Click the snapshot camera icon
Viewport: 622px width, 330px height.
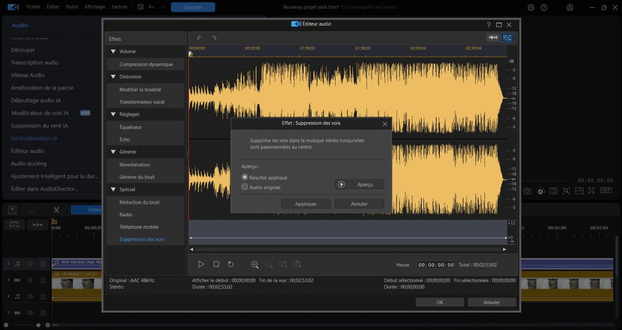tap(527, 191)
